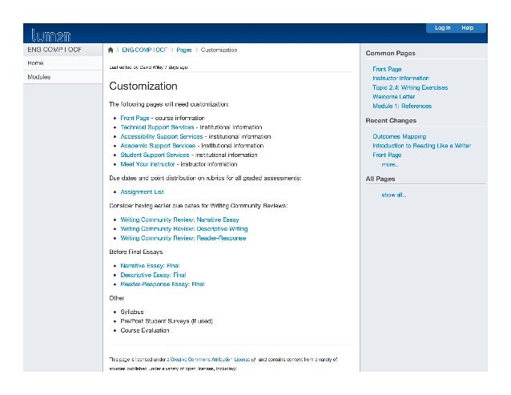Click the Customization breadcrumb text
The image size is (511, 395).
click(219, 50)
